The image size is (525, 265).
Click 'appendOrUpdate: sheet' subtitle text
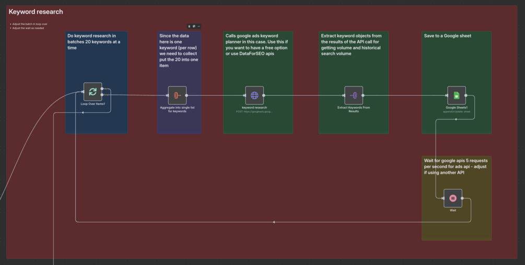tap(457, 112)
